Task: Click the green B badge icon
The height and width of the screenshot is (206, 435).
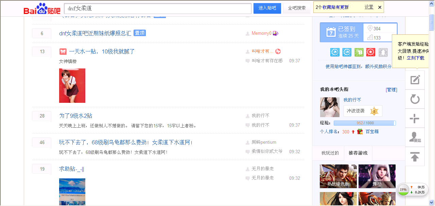Action: [359, 52]
